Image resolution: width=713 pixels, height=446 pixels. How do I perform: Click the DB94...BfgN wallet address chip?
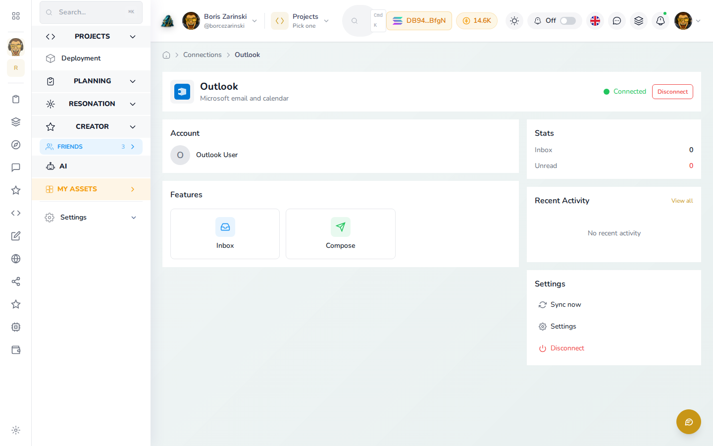click(x=419, y=21)
